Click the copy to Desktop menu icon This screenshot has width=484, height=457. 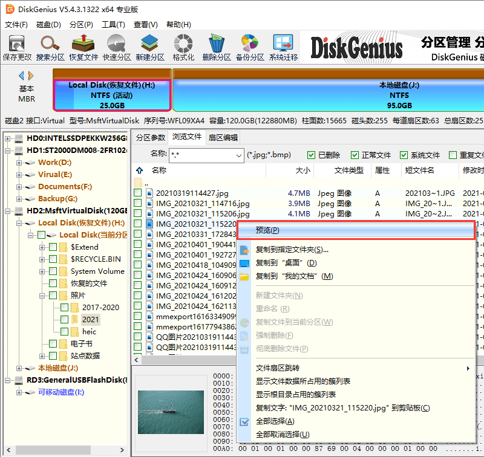click(x=244, y=264)
